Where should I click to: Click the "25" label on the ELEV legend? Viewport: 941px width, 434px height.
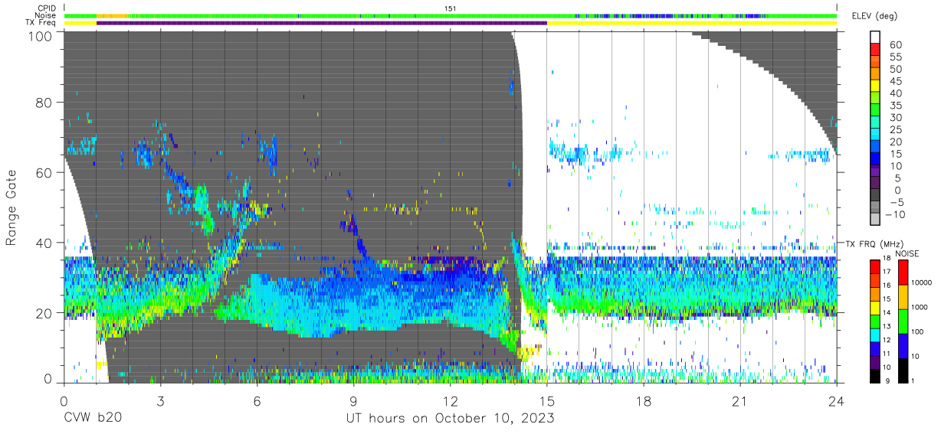tap(896, 130)
